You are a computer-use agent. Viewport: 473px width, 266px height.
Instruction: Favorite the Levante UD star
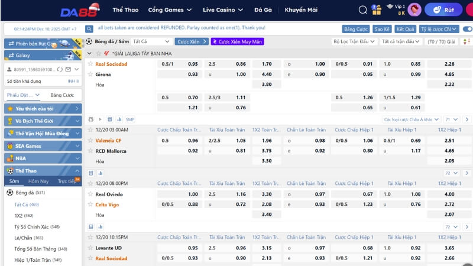coord(90,248)
